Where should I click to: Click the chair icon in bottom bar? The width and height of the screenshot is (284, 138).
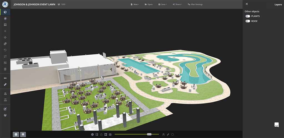tap(164, 134)
